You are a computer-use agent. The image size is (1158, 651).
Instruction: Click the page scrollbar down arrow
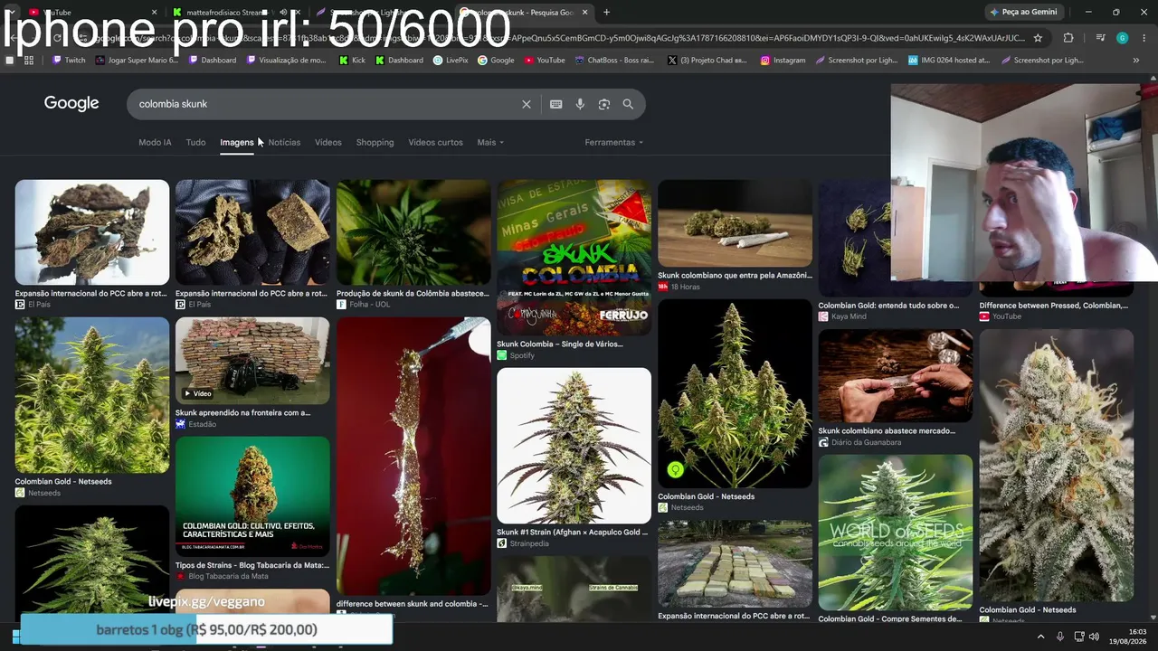[x=1153, y=618]
